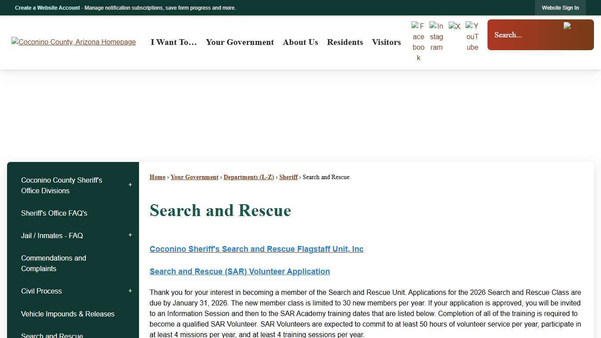Open the county YouTube channel
601x338 pixels.
(x=472, y=36)
